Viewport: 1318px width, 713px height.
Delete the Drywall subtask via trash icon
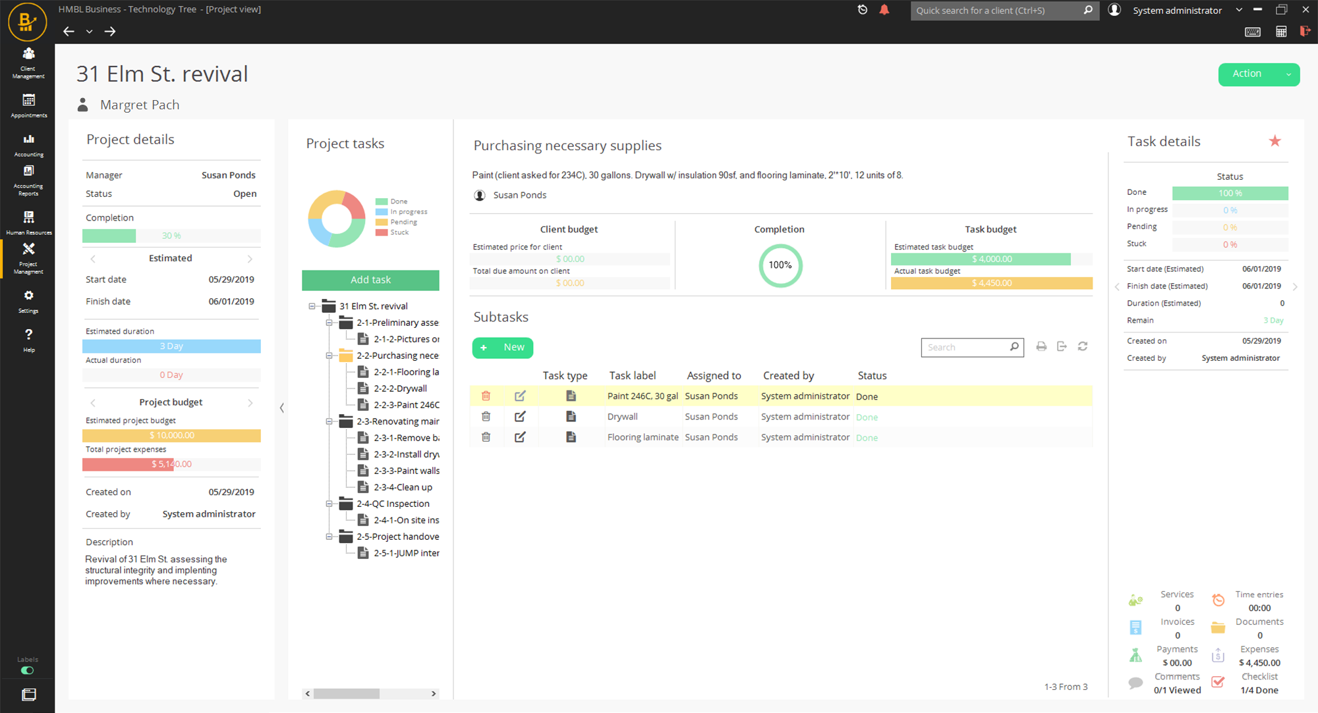click(486, 417)
